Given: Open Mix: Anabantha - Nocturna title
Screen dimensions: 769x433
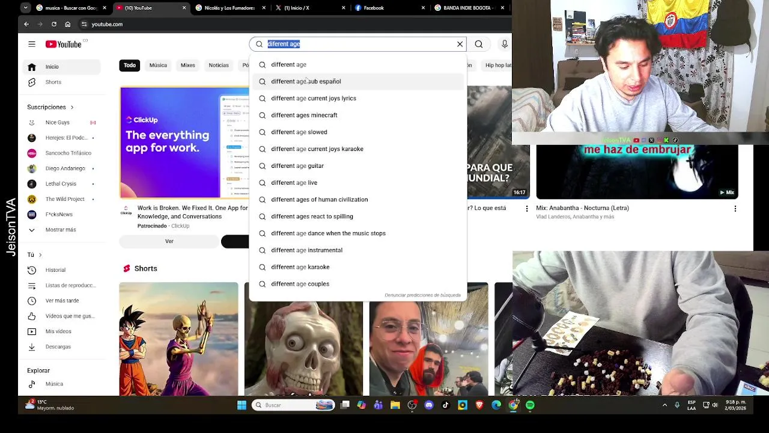Looking at the screenshot, I should click(x=582, y=208).
